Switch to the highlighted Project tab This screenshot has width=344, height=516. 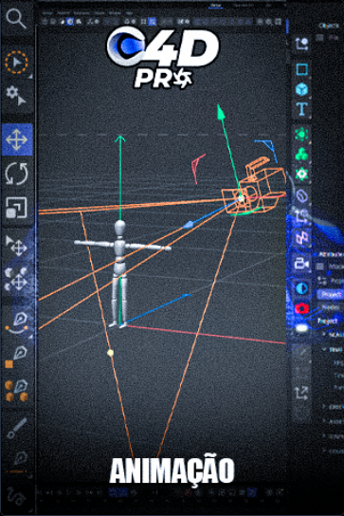[330, 294]
